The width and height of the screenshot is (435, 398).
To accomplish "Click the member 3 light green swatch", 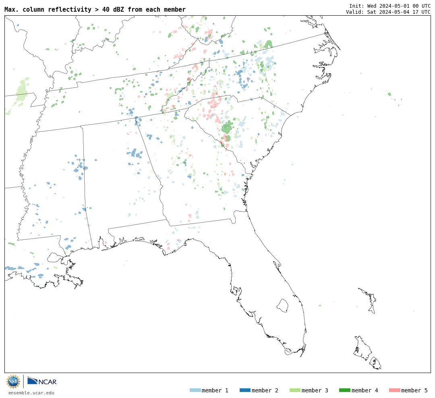I will [295, 390].
